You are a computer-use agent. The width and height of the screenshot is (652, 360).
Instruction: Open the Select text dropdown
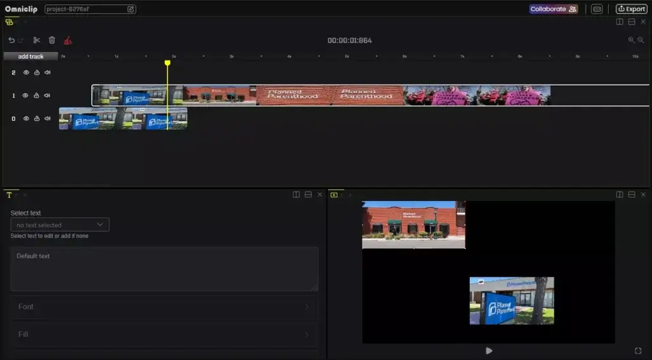60,225
